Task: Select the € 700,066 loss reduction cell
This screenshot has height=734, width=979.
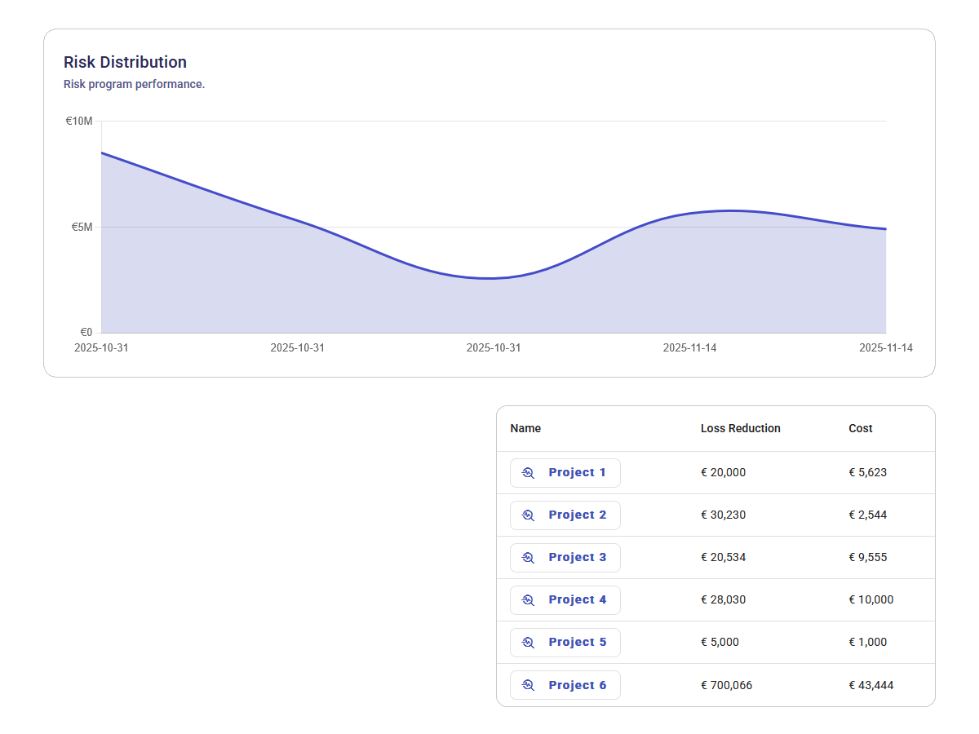Action: tap(726, 685)
